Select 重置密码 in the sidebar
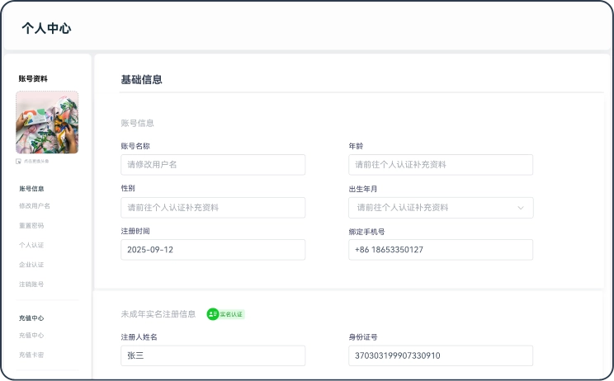The height and width of the screenshot is (381, 614). (32, 225)
